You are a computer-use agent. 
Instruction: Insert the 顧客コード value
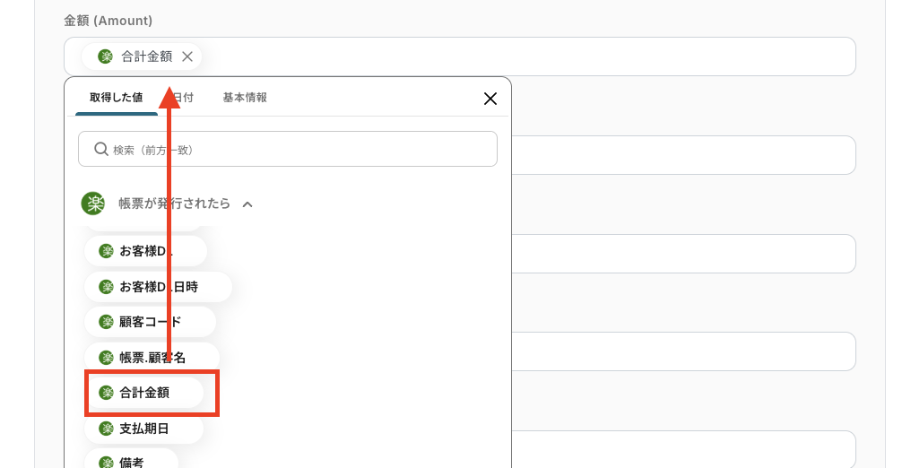[x=151, y=322]
